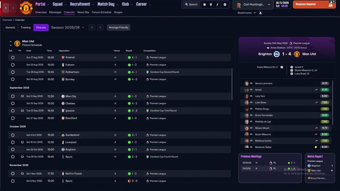Open the club crest shortcut in top toolbar

(211, 5)
